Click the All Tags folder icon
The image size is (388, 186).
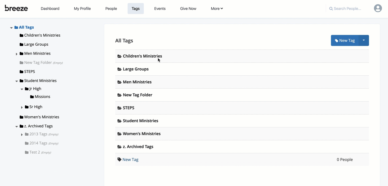(16, 28)
